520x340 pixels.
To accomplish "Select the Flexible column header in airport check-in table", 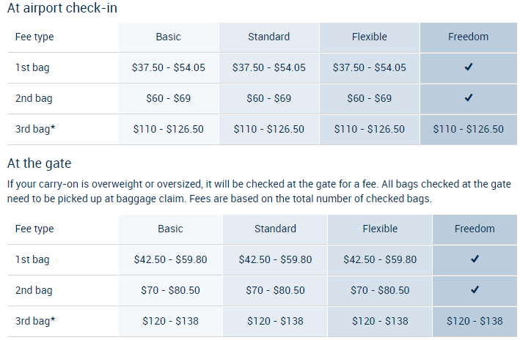I will point(369,37).
